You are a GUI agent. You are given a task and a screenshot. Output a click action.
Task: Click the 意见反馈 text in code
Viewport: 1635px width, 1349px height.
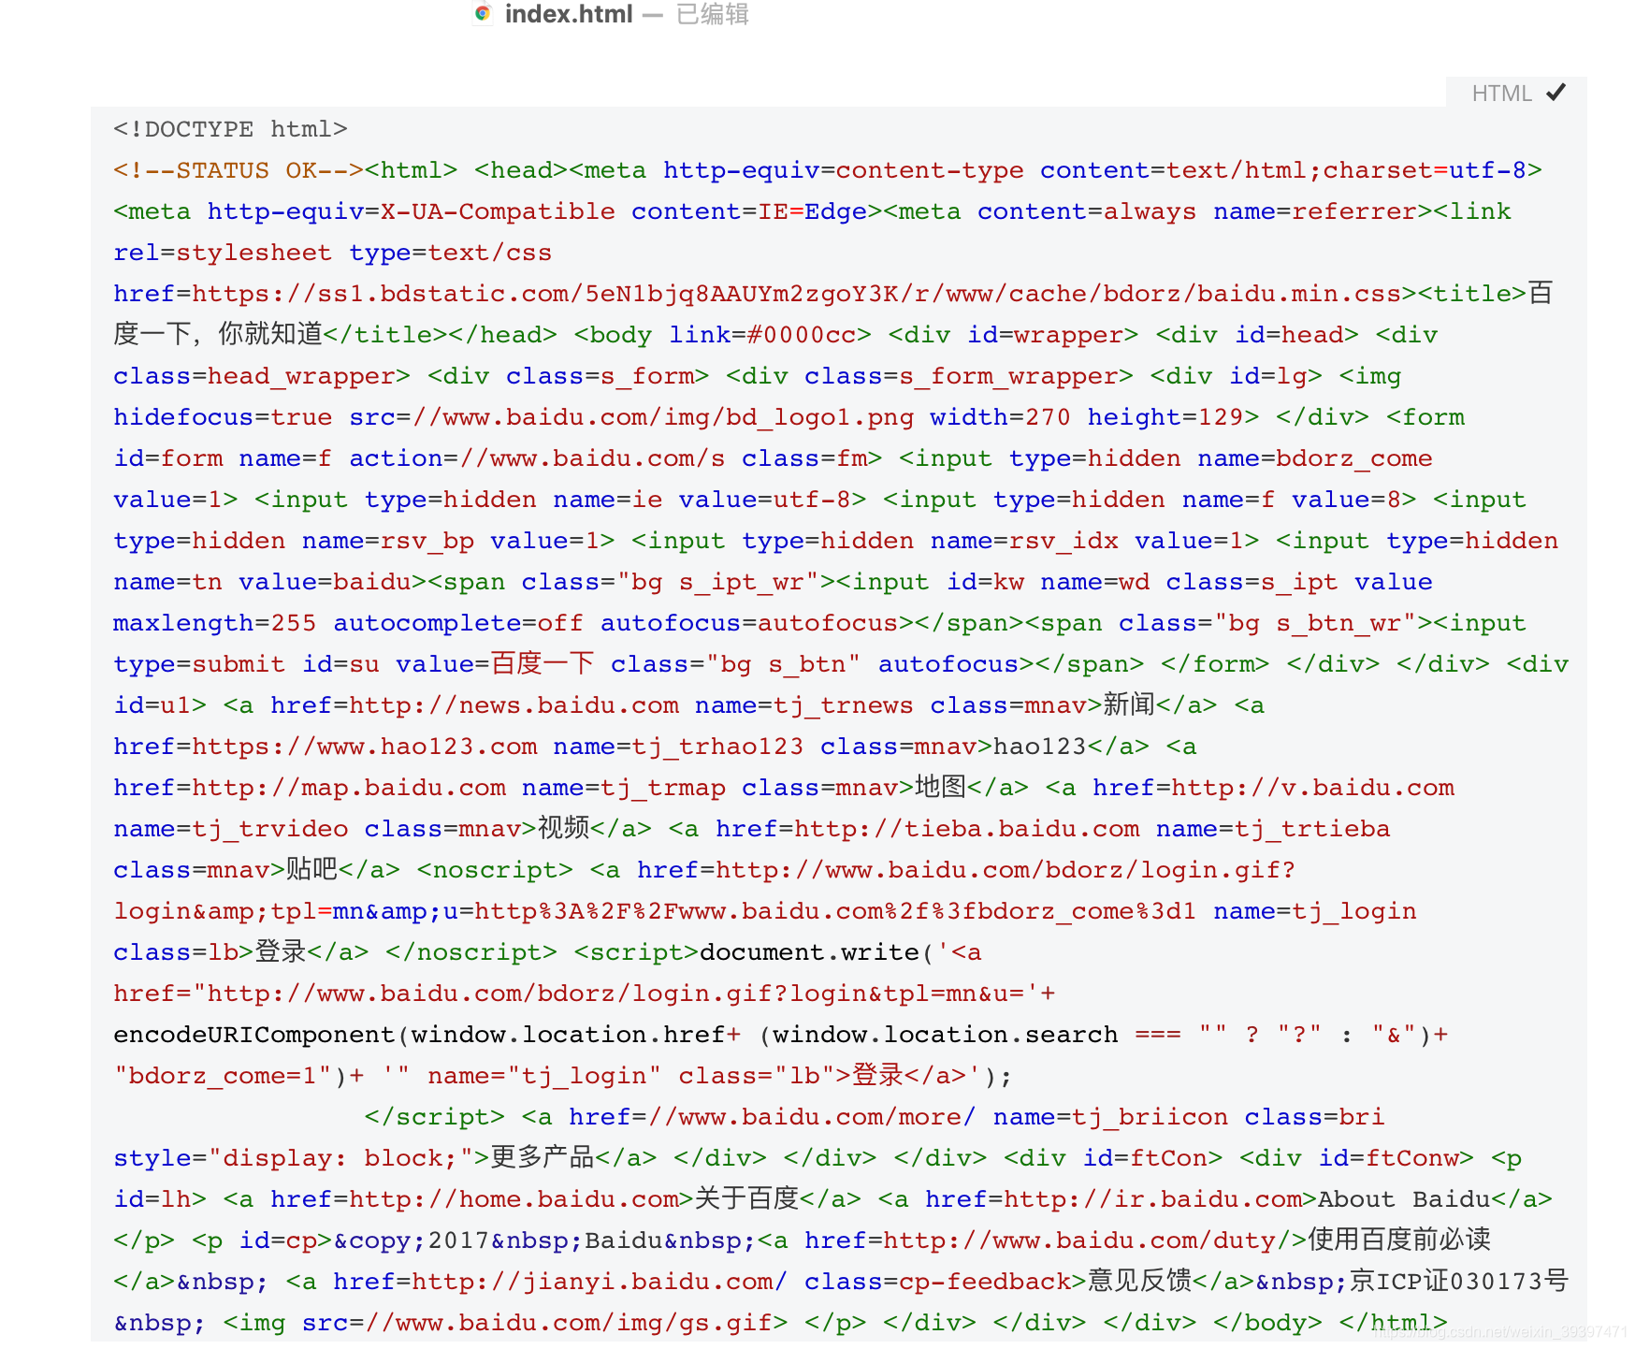(x=1139, y=1281)
